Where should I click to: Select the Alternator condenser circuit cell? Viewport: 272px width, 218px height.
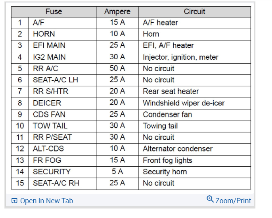coord(178,149)
